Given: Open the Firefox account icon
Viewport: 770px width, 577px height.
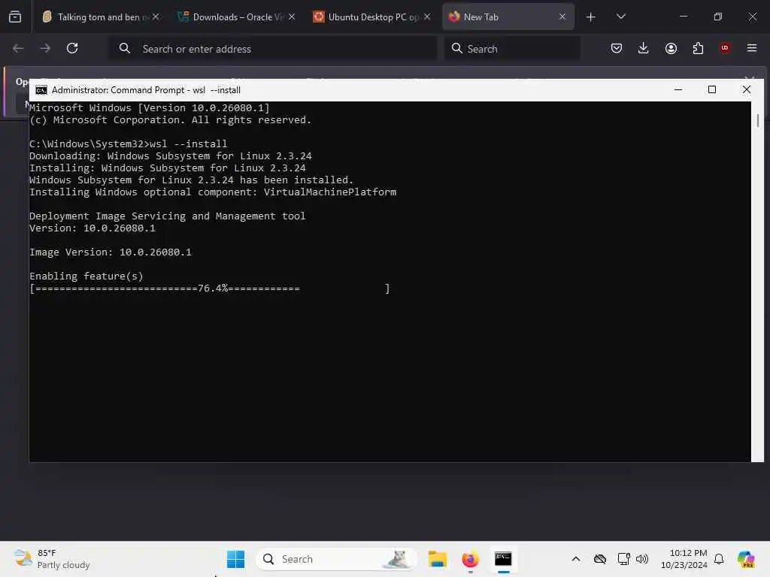Looking at the screenshot, I should [671, 48].
